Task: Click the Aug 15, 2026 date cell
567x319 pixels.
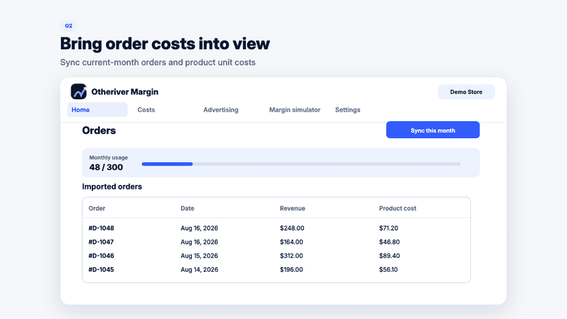Action: pos(199,256)
